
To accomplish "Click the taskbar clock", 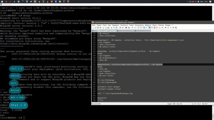I will coord(206,2).
